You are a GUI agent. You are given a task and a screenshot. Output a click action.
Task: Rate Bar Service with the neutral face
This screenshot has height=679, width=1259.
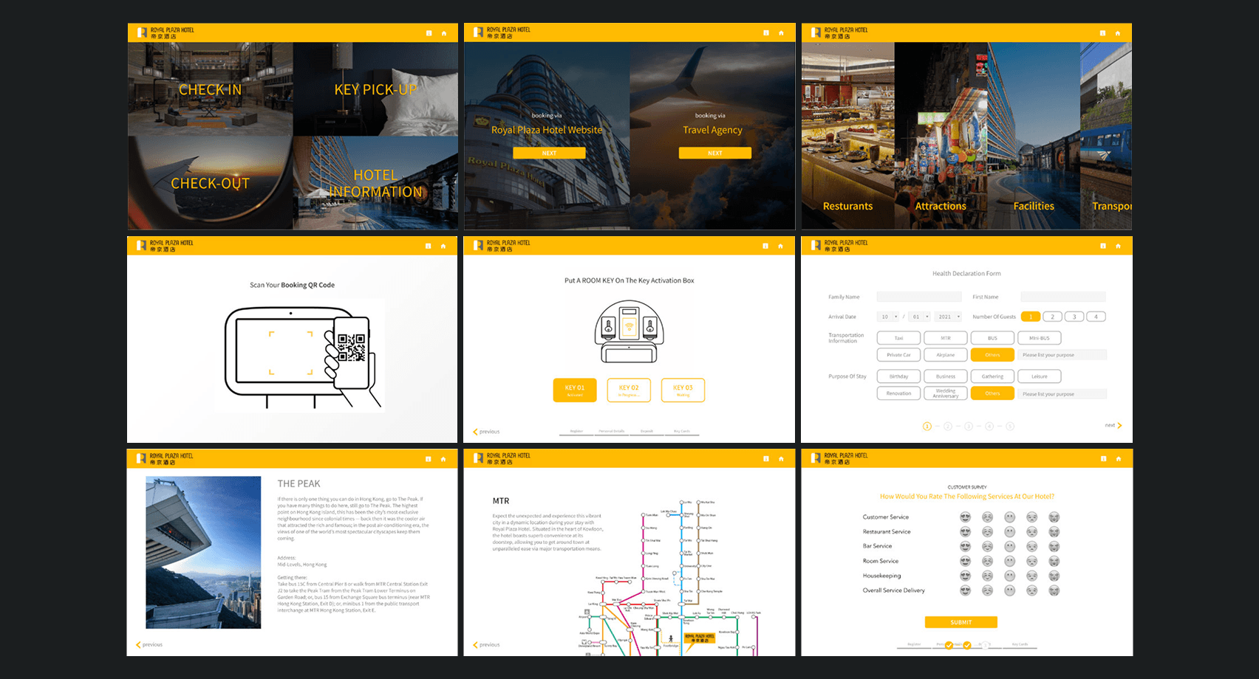point(1009,546)
